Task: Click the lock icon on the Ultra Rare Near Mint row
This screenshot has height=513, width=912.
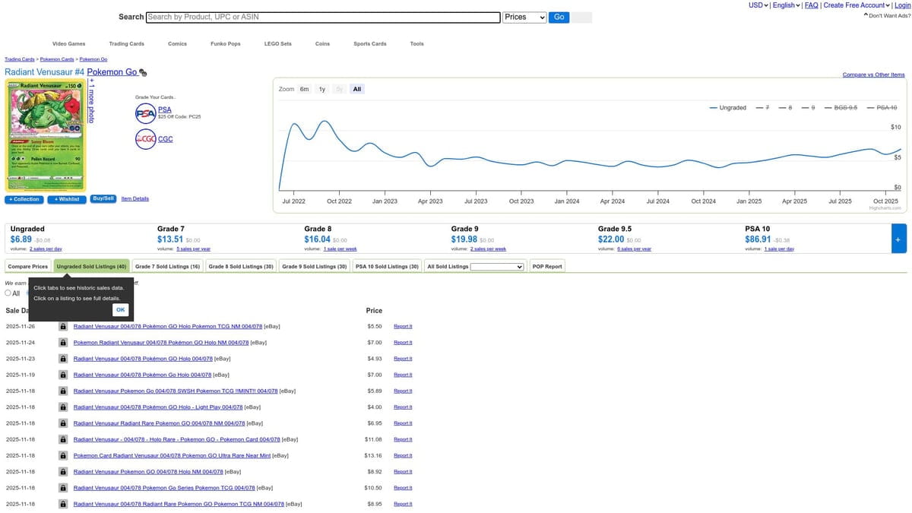Action: (63, 455)
